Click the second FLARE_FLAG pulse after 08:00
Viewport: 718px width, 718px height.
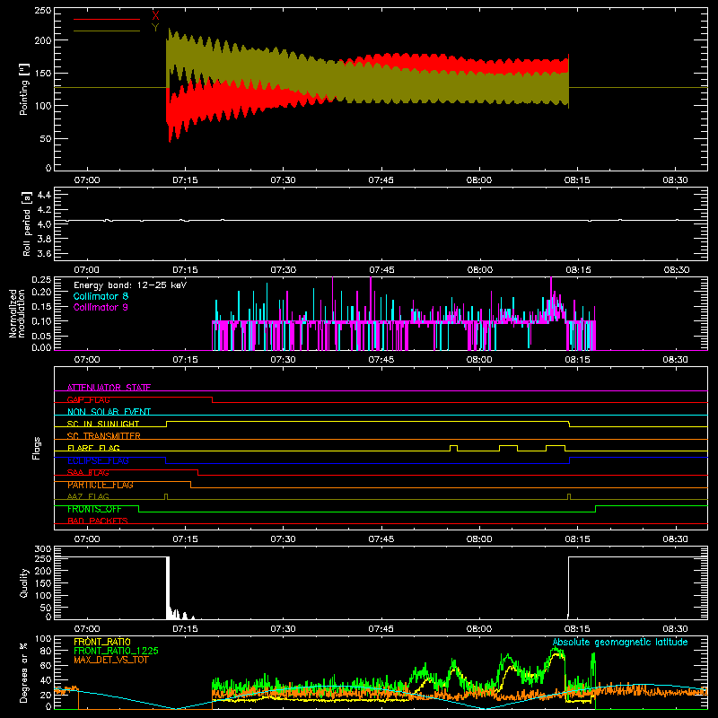(508, 448)
